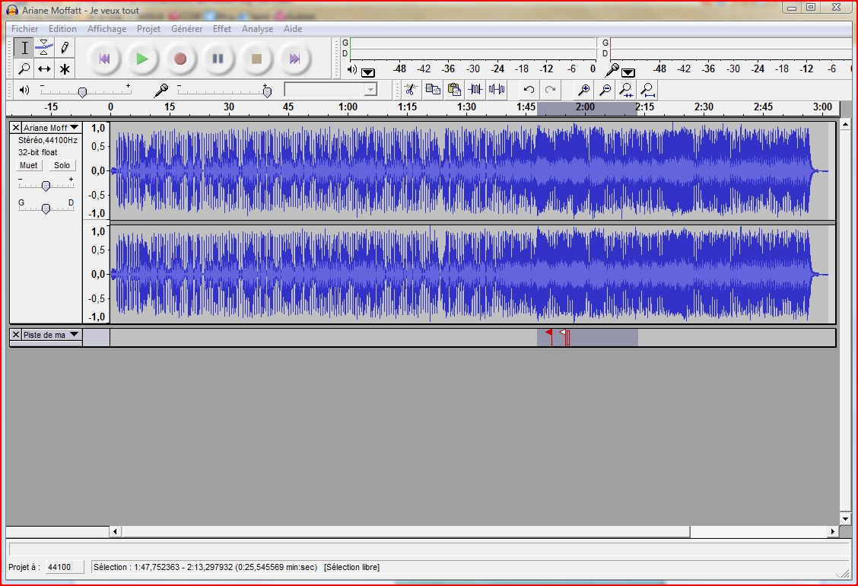Toggle Muet on the Ariane Moff track

[28, 165]
